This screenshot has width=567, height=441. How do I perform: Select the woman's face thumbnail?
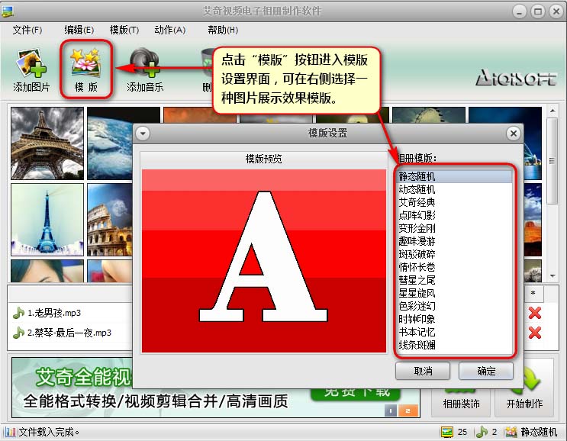(47, 271)
